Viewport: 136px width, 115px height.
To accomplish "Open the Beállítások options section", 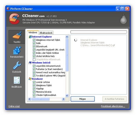I will [17, 82].
